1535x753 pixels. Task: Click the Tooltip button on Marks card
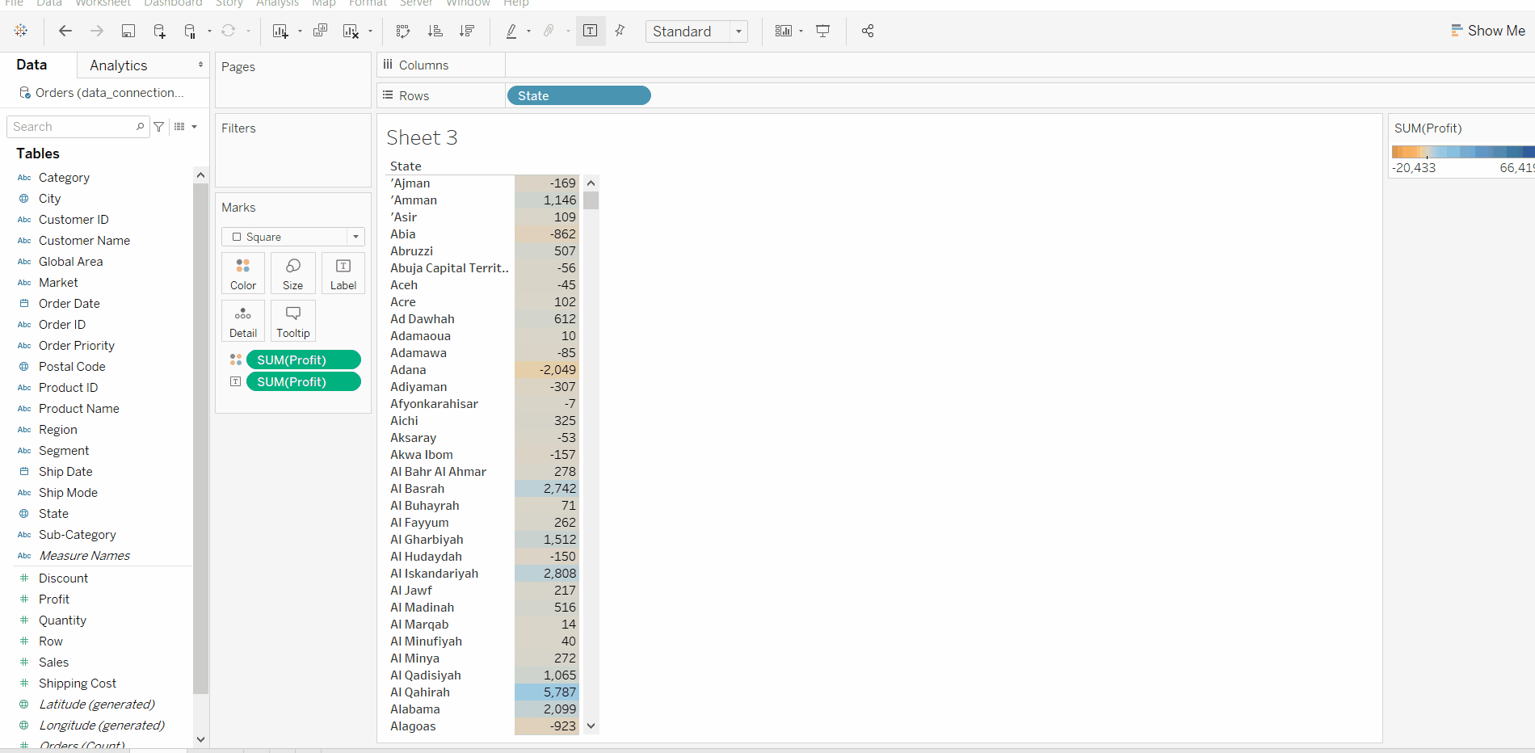(x=293, y=321)
